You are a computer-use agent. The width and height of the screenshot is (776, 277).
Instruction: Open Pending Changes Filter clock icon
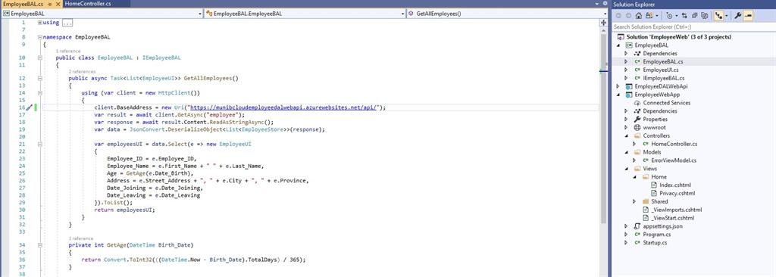669,16
